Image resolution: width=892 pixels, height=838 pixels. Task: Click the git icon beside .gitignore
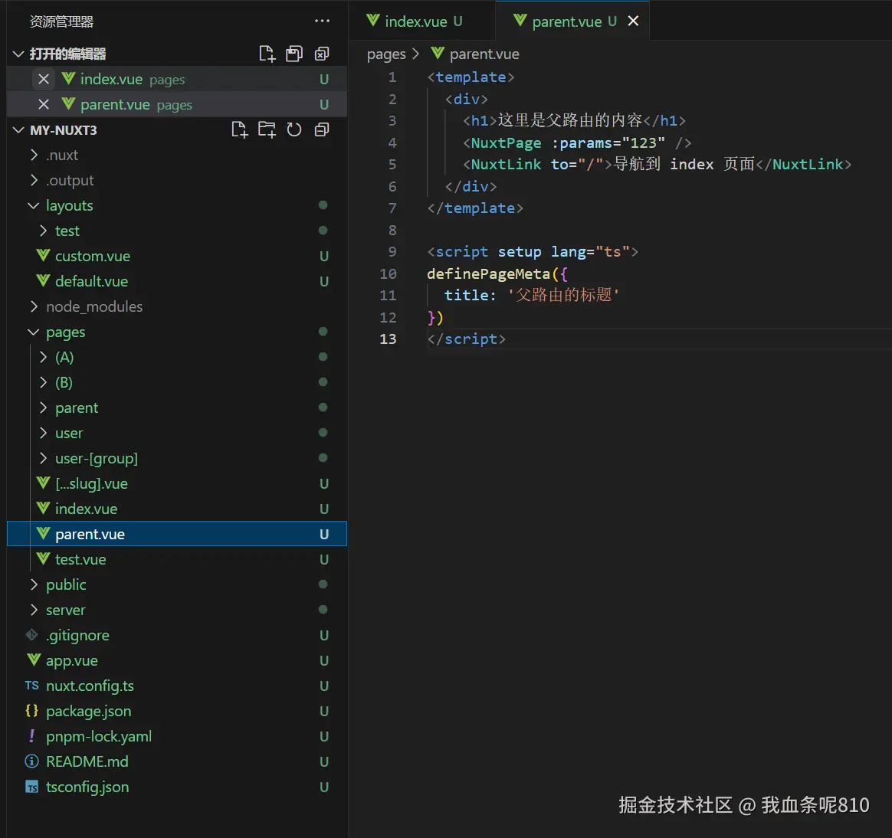tap(32, 634)
